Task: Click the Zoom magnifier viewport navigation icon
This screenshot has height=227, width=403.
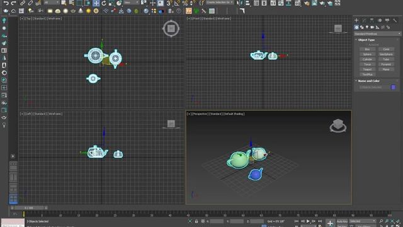Action: 381,221
